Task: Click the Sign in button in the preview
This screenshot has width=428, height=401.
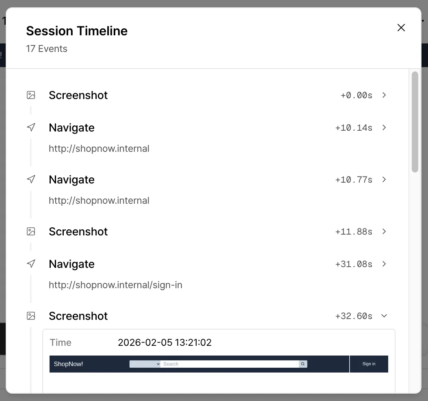Action: 369,364
